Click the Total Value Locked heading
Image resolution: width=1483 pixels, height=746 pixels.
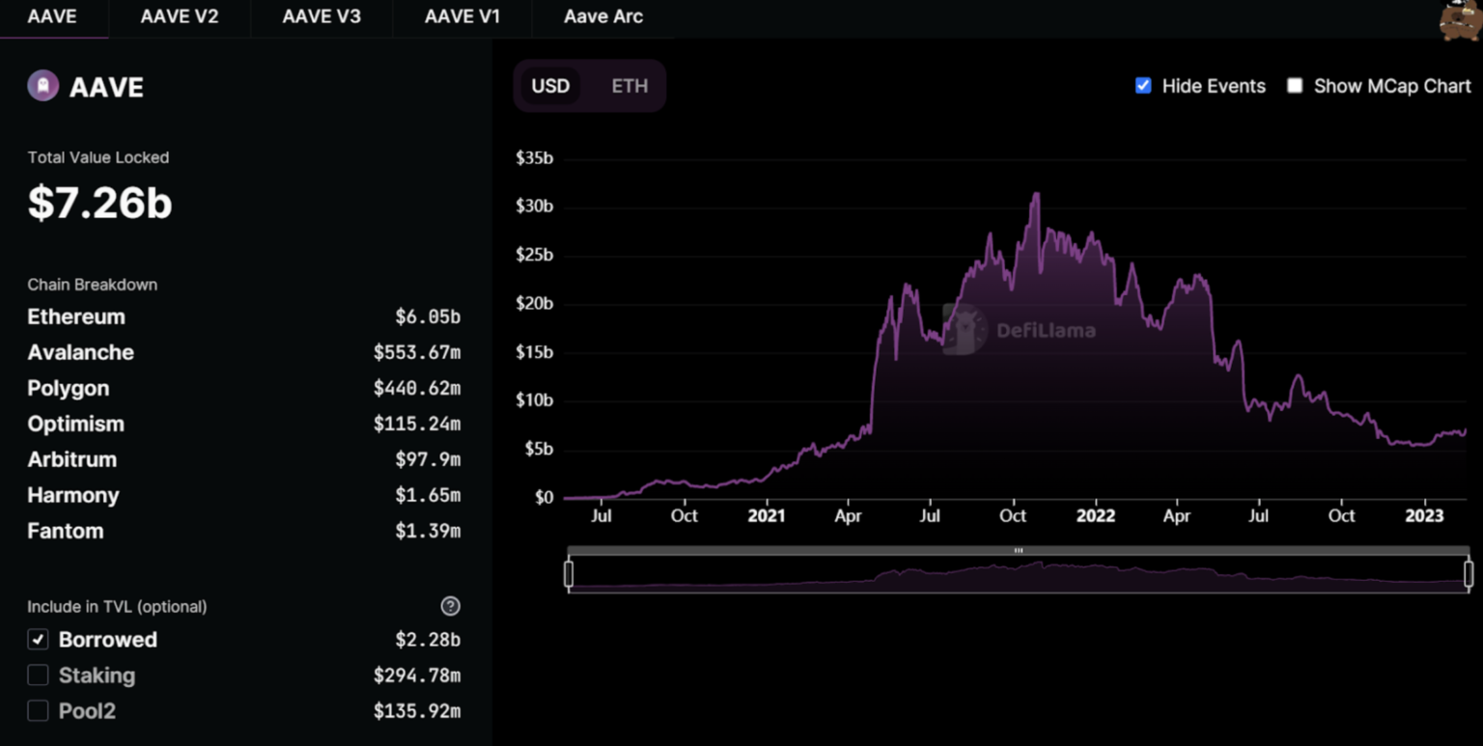coord(98,157)
